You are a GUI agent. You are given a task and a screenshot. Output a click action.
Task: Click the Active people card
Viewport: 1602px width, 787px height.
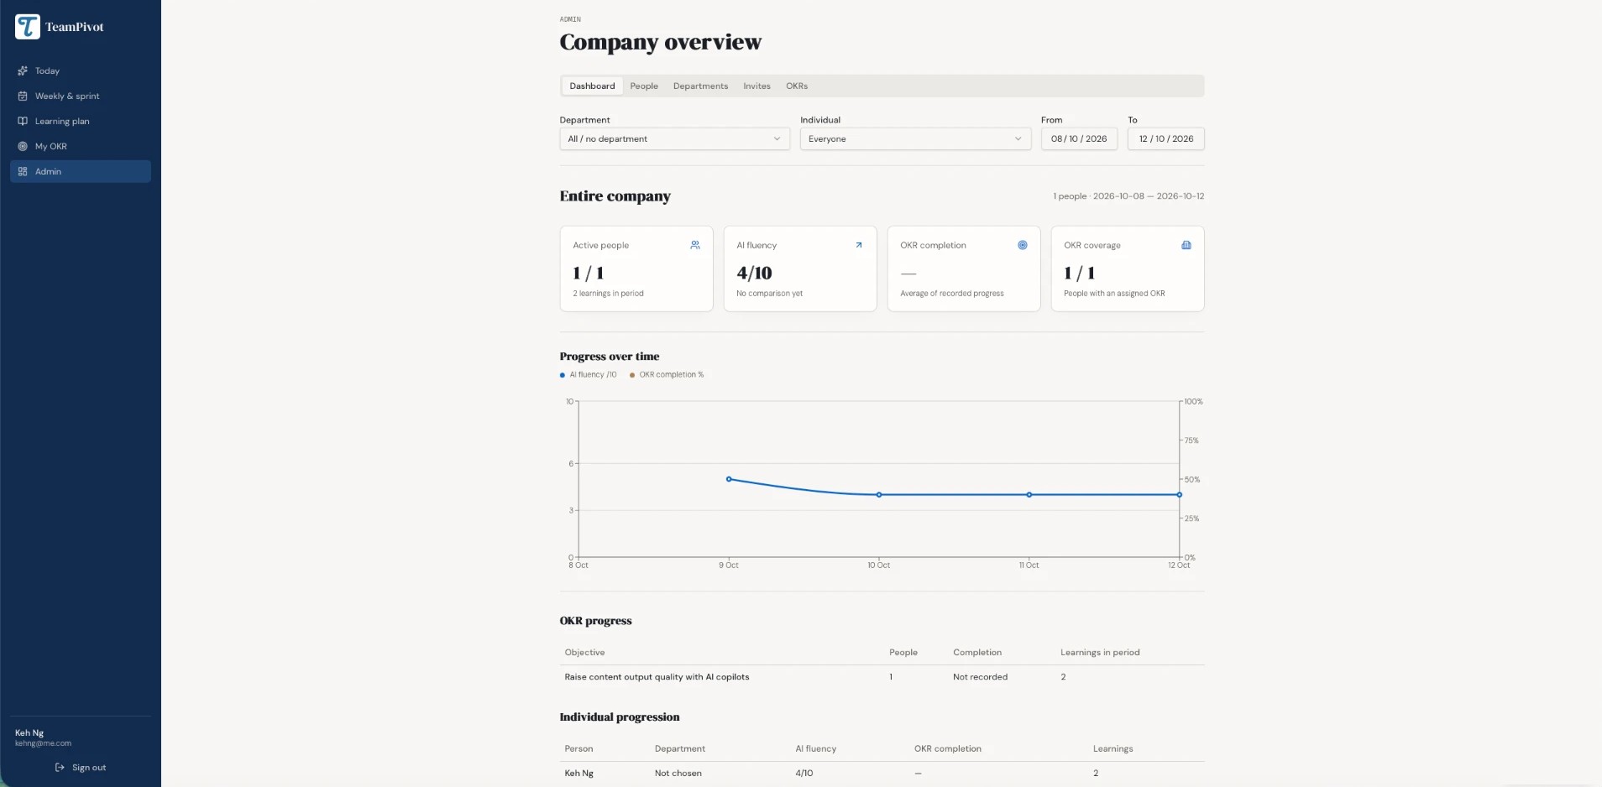(x=636, y=268)
